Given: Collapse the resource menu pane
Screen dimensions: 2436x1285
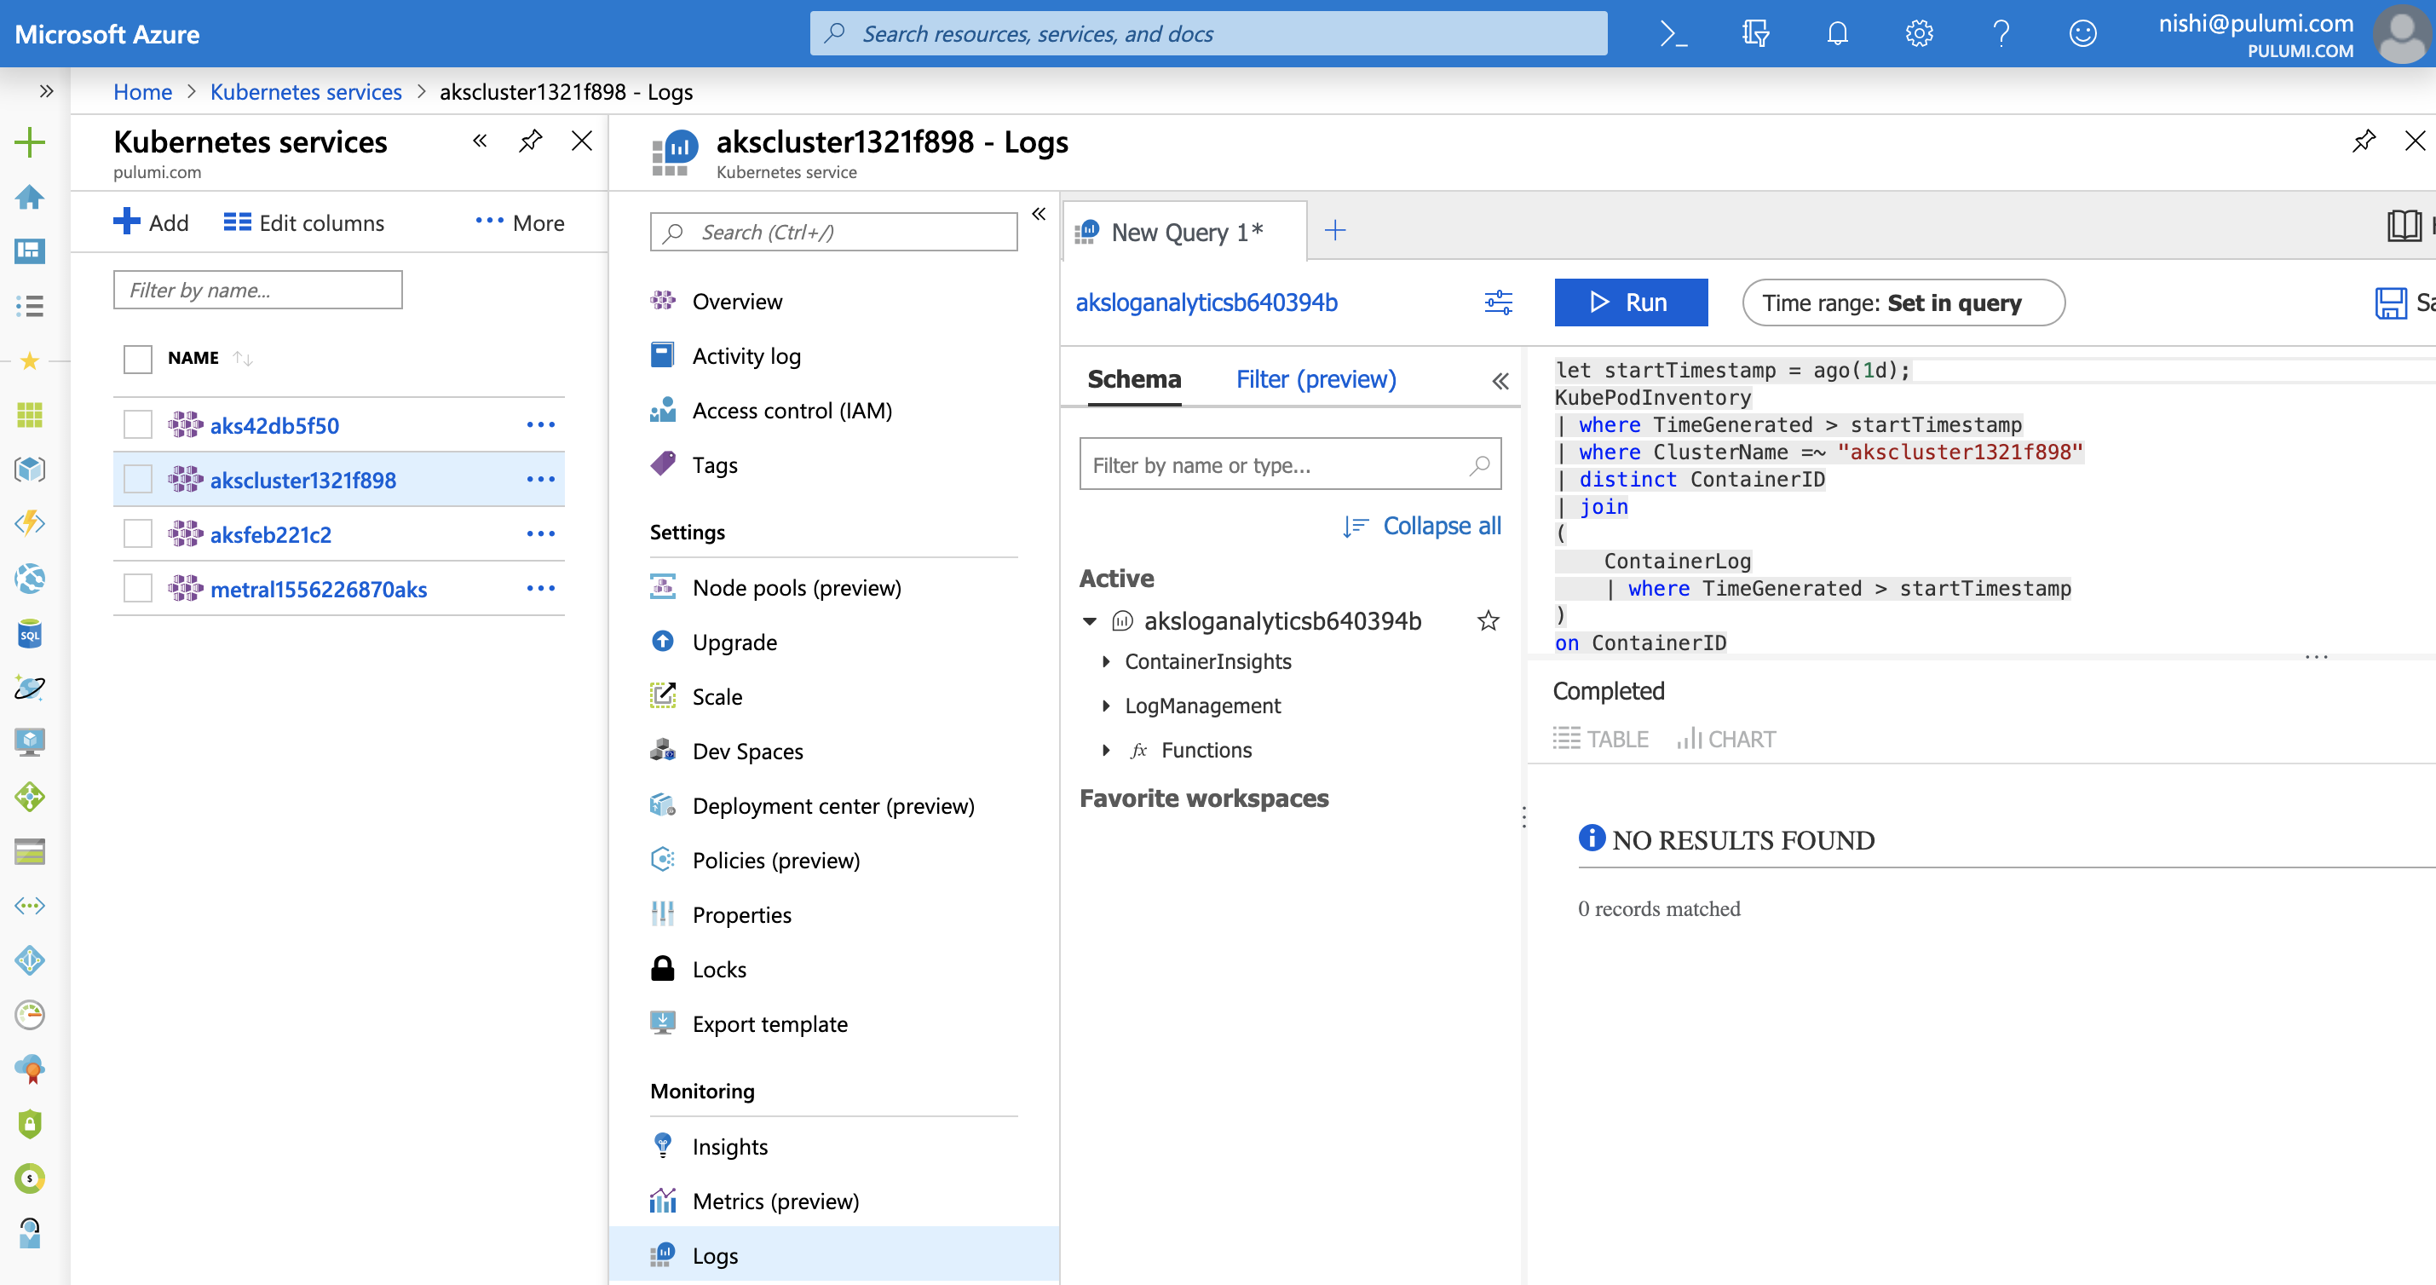Looking at the screenshot, I should (1039, 214).
